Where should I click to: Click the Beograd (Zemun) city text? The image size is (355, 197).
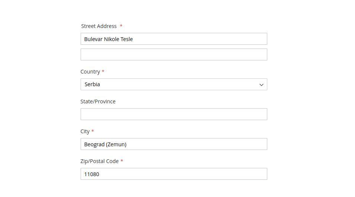(105, 144)
